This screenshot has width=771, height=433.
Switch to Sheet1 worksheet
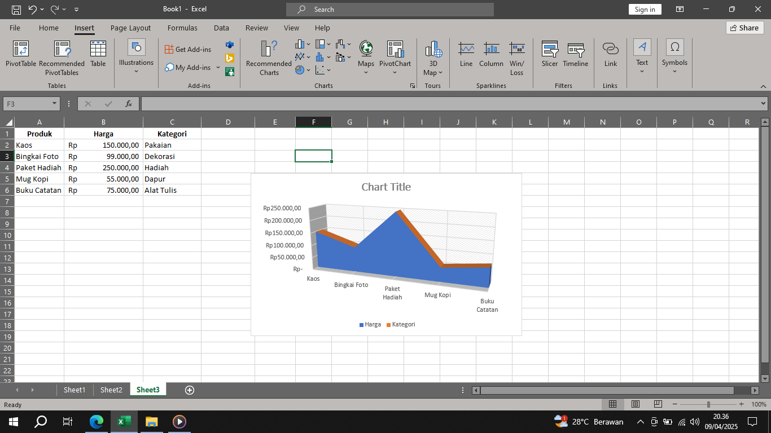click(74, 390)
